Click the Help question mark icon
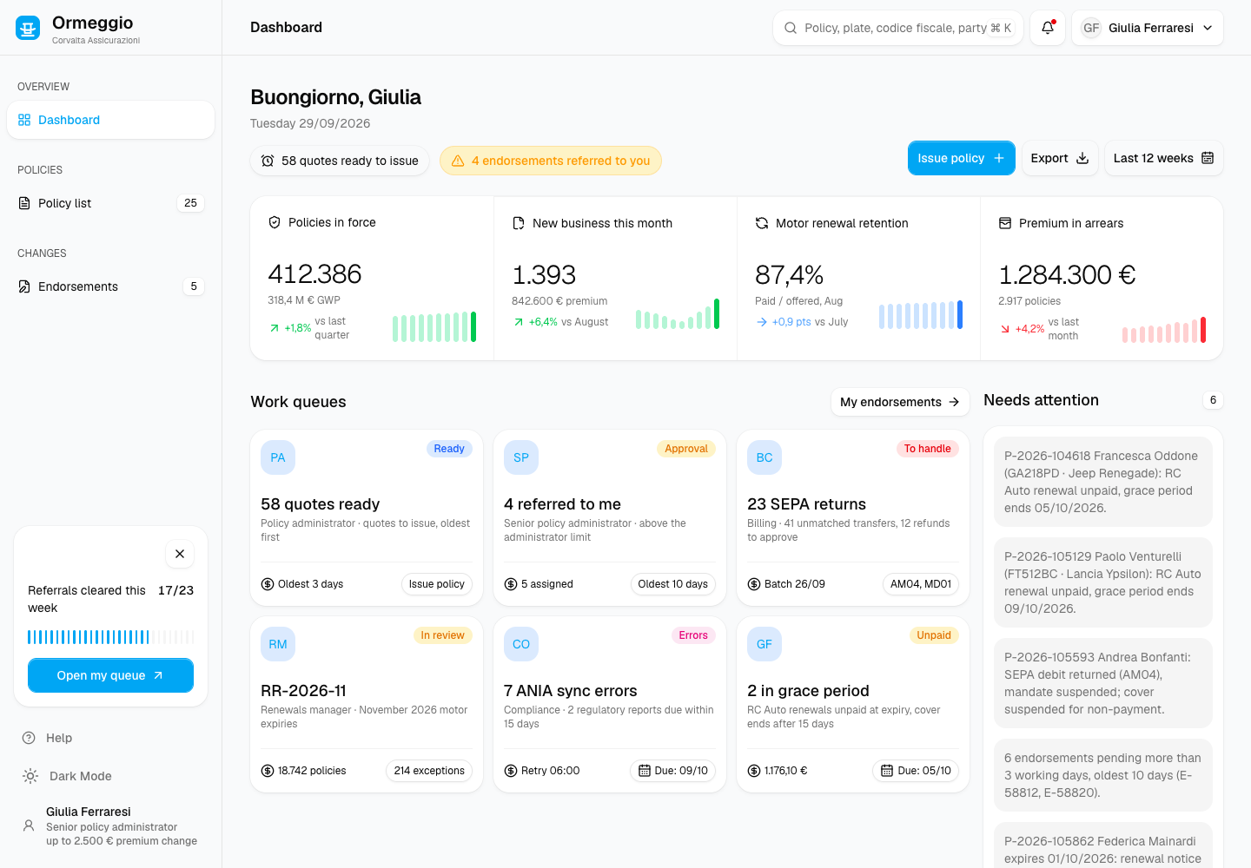 (x=29, y=738)
